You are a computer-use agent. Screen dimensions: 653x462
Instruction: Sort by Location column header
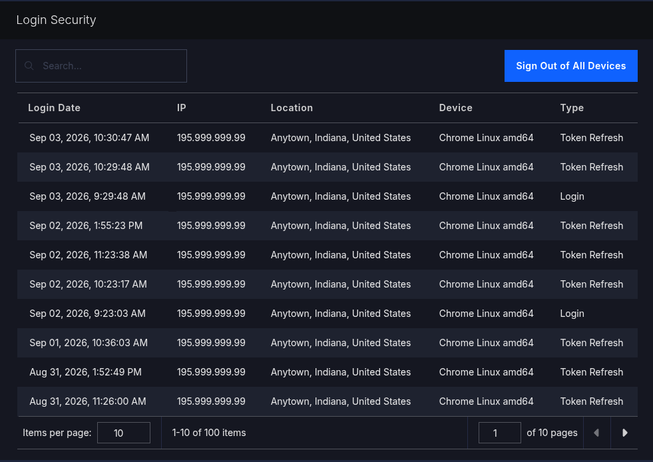(292, 108)
